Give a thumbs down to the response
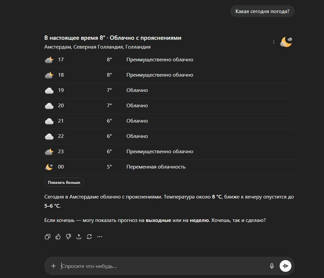Viewport: 324px width, 278px height. [68, 237]
